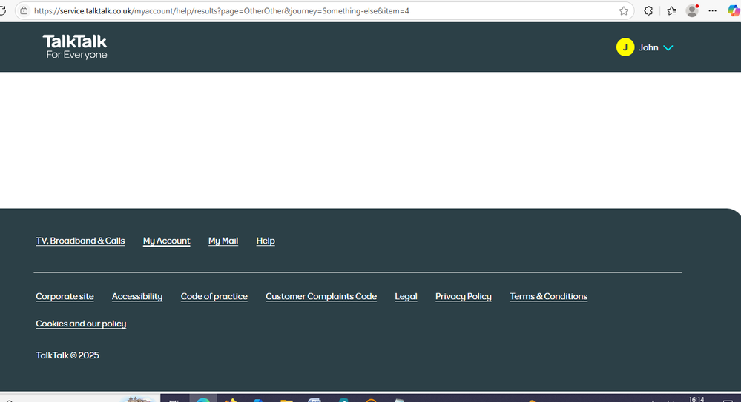Open the browser favorites list icon
This screenshot has width=741, height=402.
[x=671, y=11]
